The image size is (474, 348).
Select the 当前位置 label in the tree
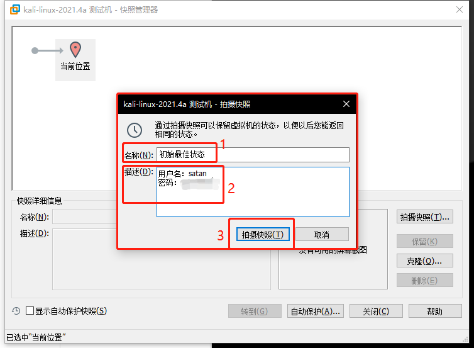click(75, 66)
